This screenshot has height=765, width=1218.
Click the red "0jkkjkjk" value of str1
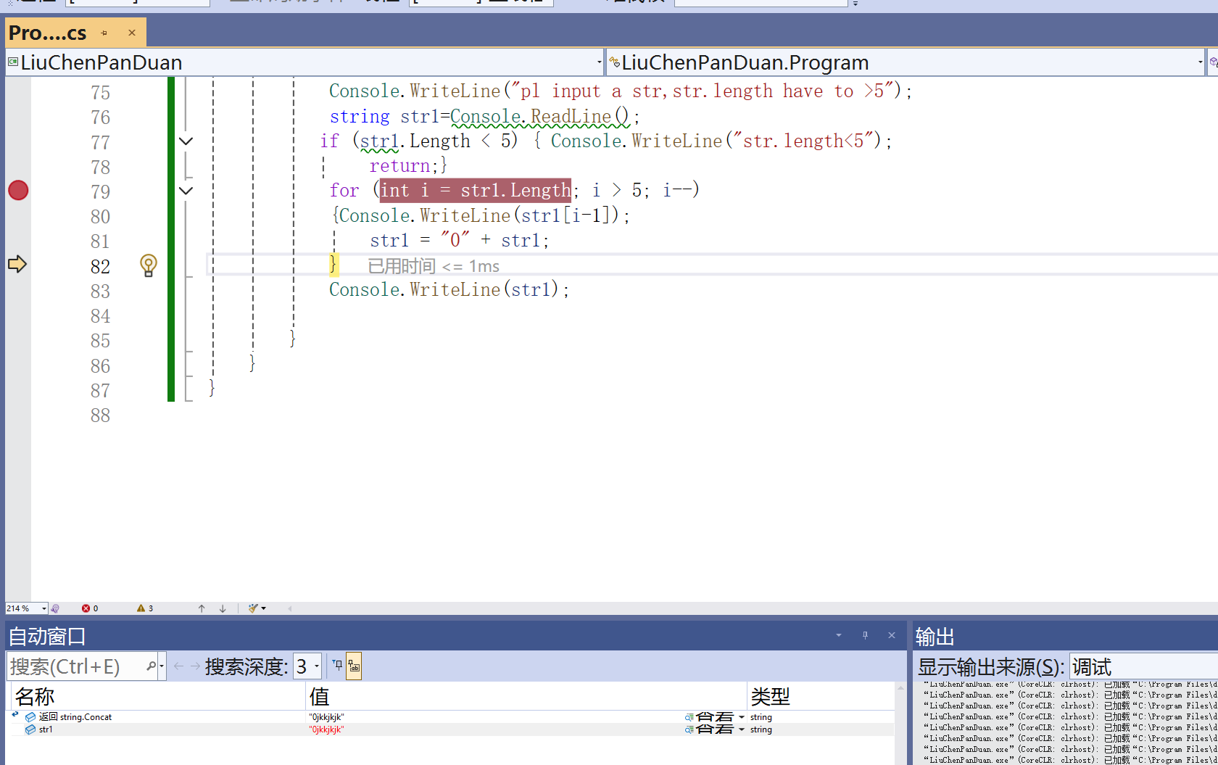click(x=326, y=729)
